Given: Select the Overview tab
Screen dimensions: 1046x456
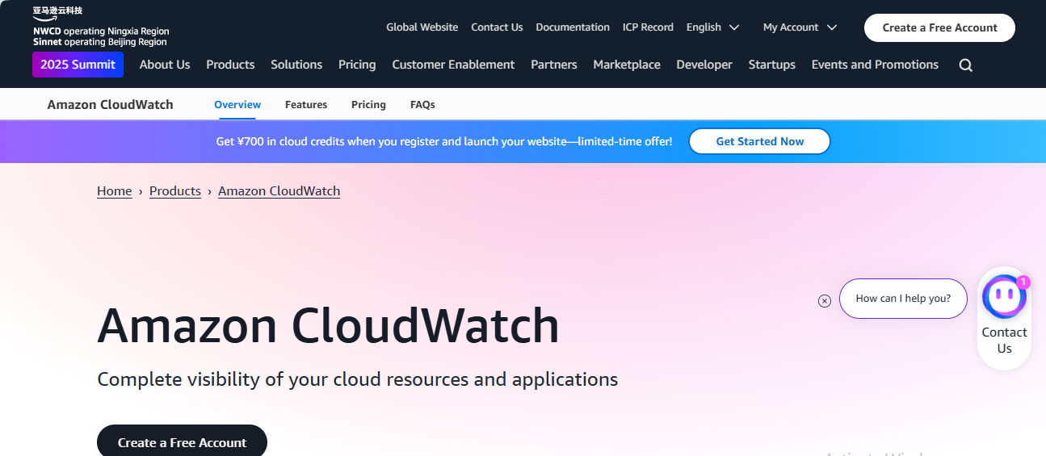Looking at the screenshot, I should (x=237, y=105).
